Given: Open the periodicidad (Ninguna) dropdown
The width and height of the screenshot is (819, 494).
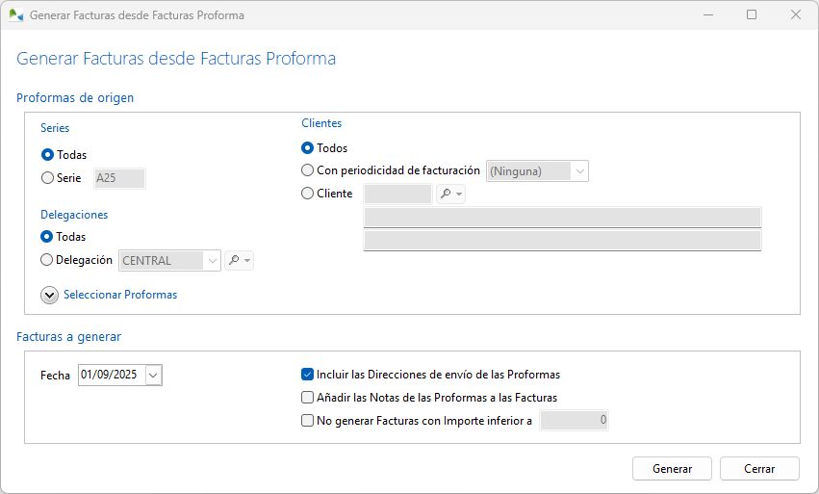Looking at the screenshot, I should (x=579, y=171).
